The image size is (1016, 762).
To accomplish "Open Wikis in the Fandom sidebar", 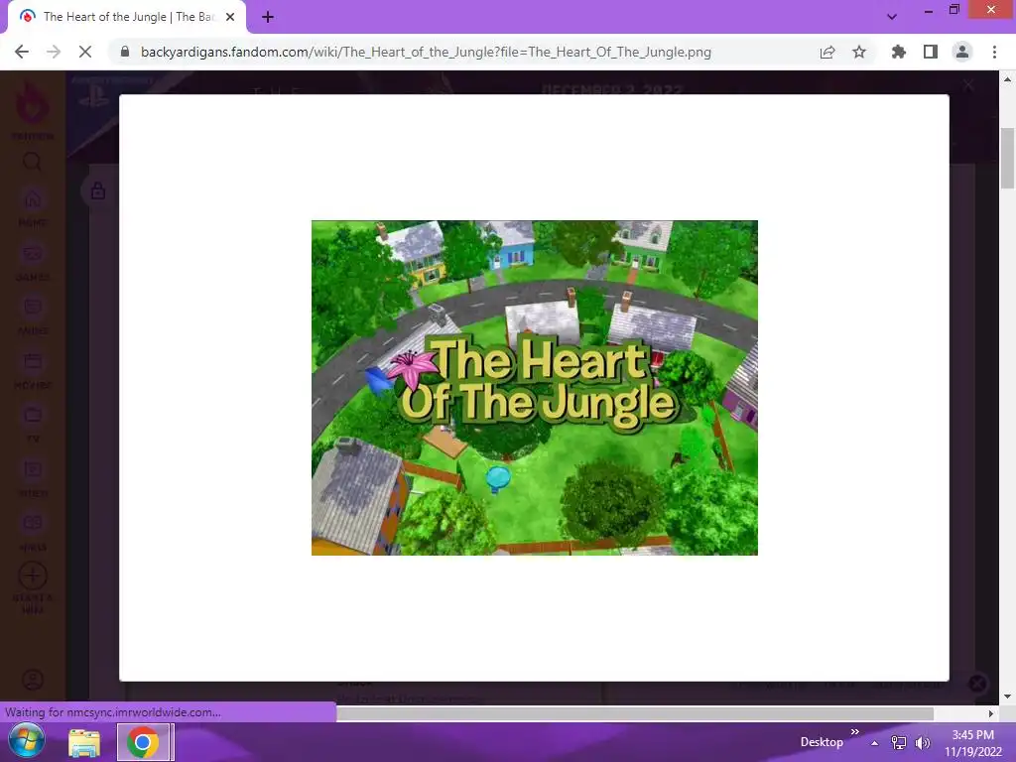I will pos(33,533).
